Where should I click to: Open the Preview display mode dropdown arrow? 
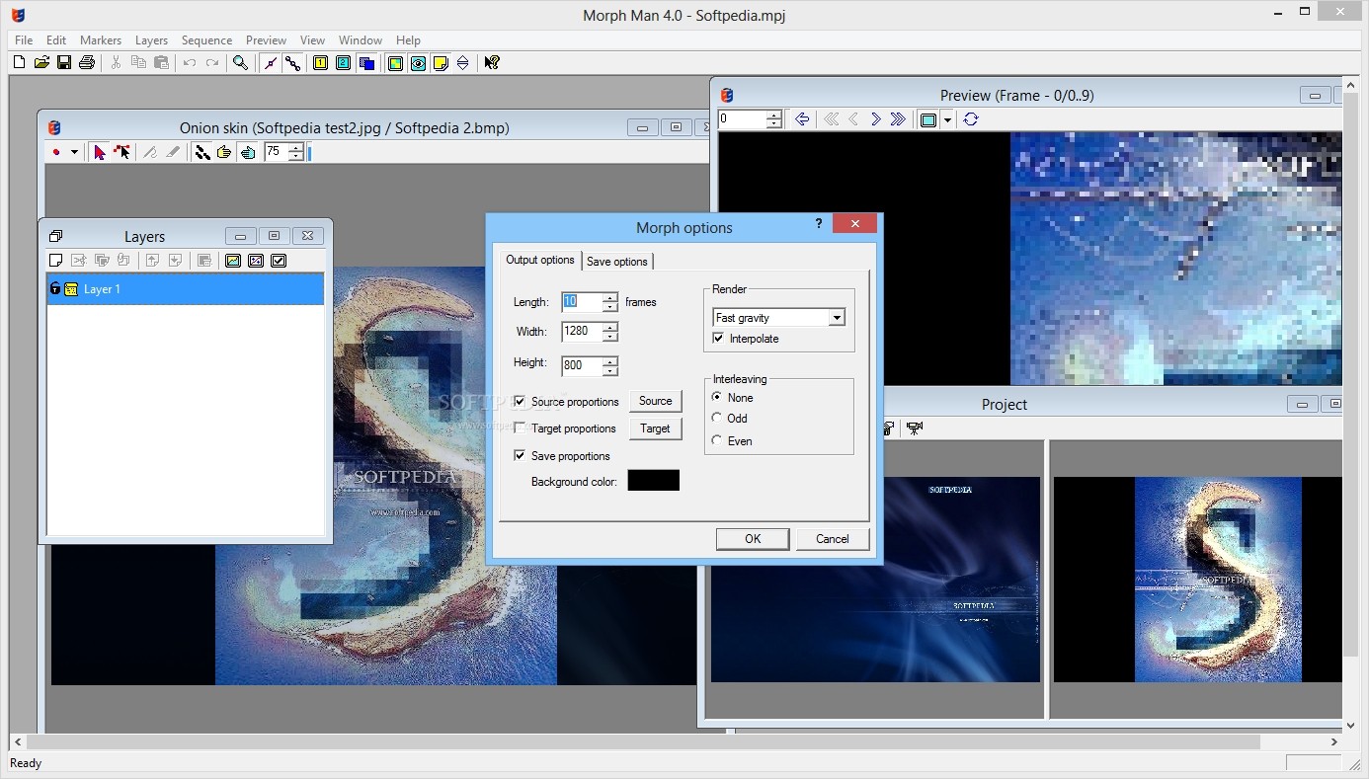947,119
